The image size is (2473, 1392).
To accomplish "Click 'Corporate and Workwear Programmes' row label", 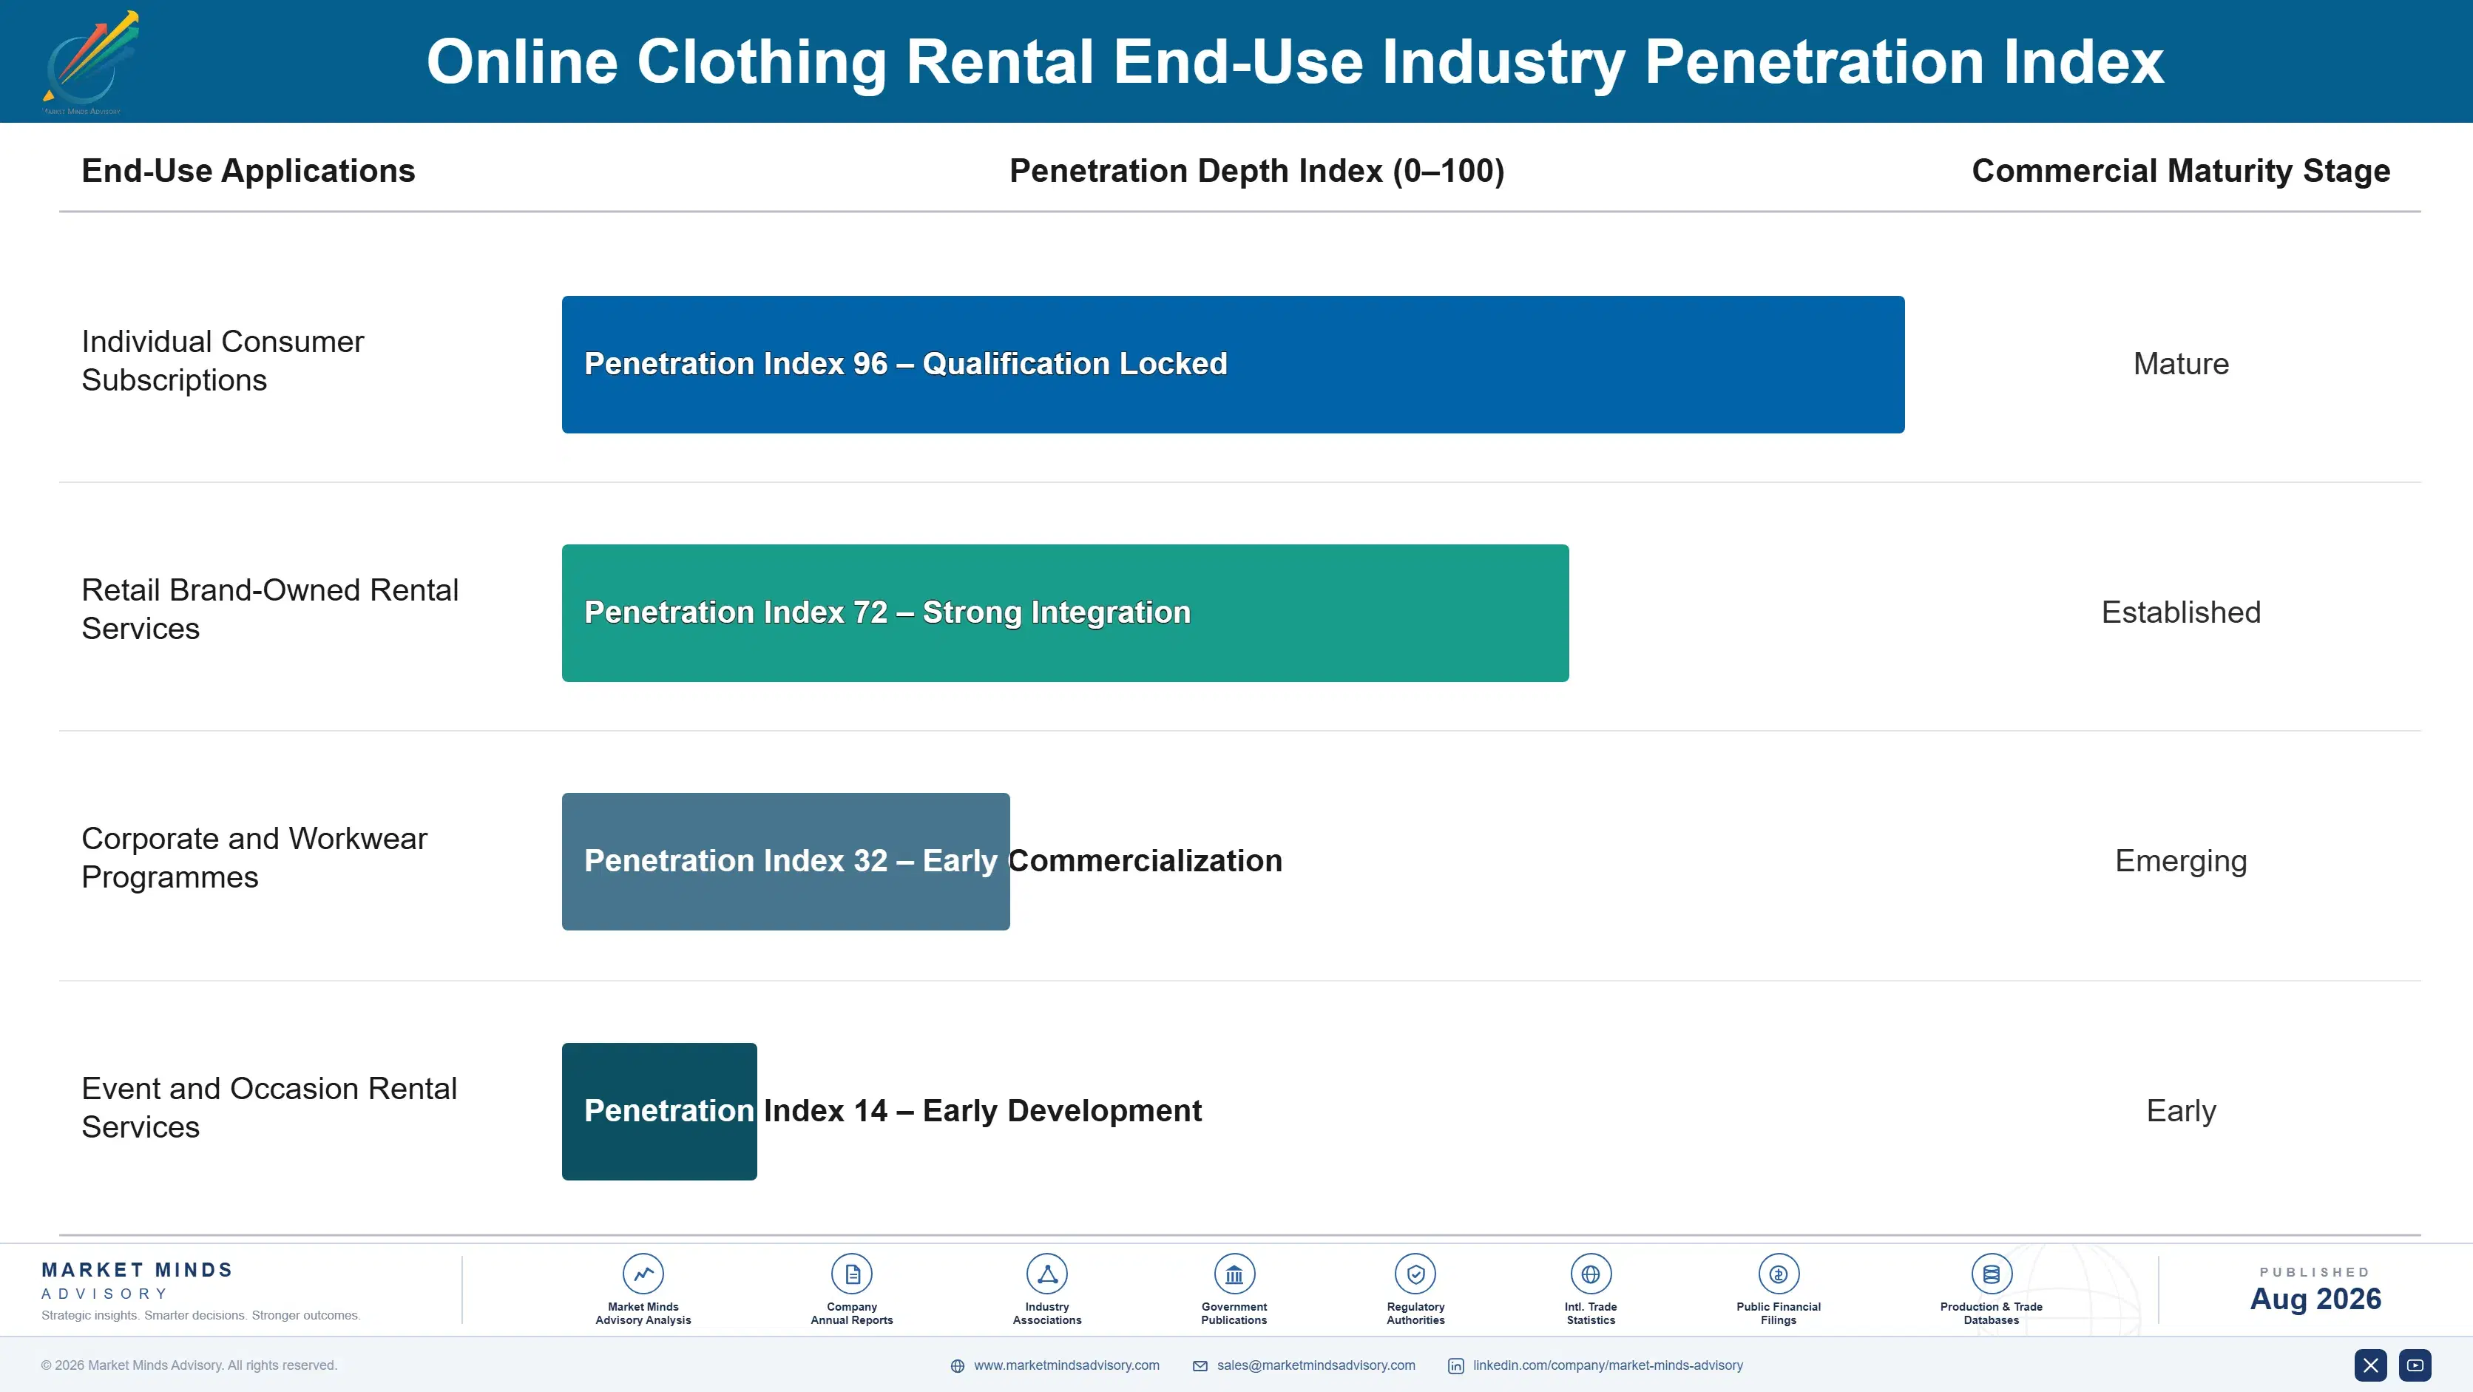I will tap(254, 857).
